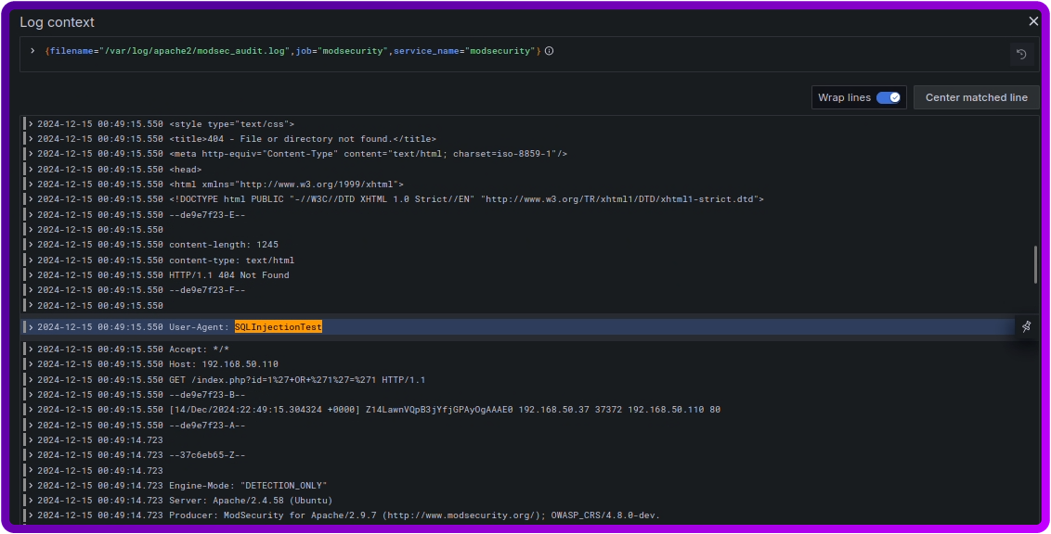The height and width of the screenshot is (534, 1051).
Task: Click the service_name="modsecurity" label
Action: point(464,51)
